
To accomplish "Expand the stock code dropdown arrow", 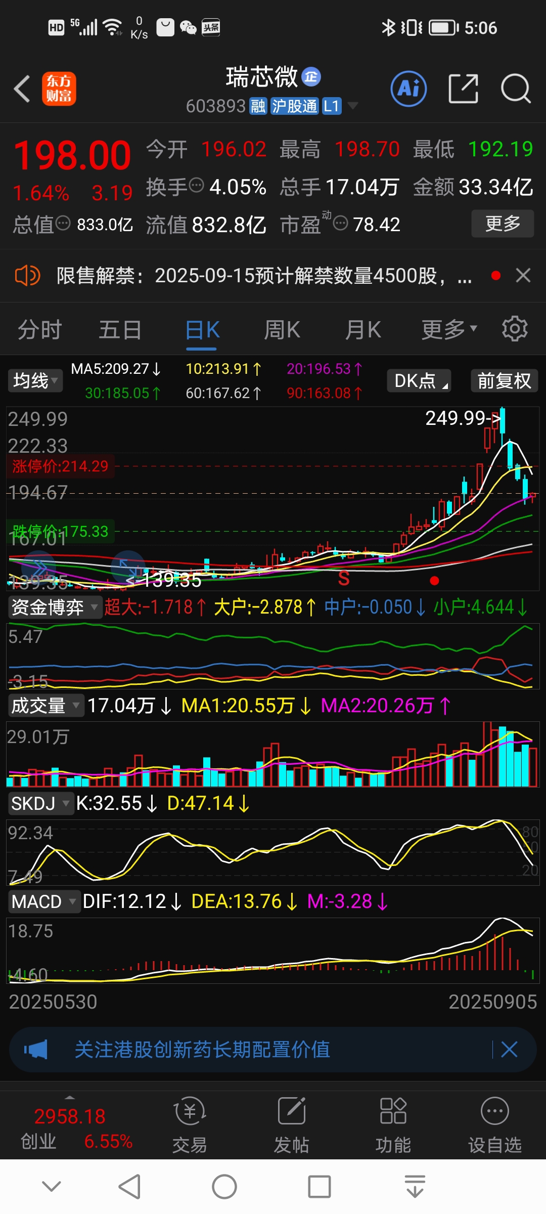I will click(x=353, y=106).
